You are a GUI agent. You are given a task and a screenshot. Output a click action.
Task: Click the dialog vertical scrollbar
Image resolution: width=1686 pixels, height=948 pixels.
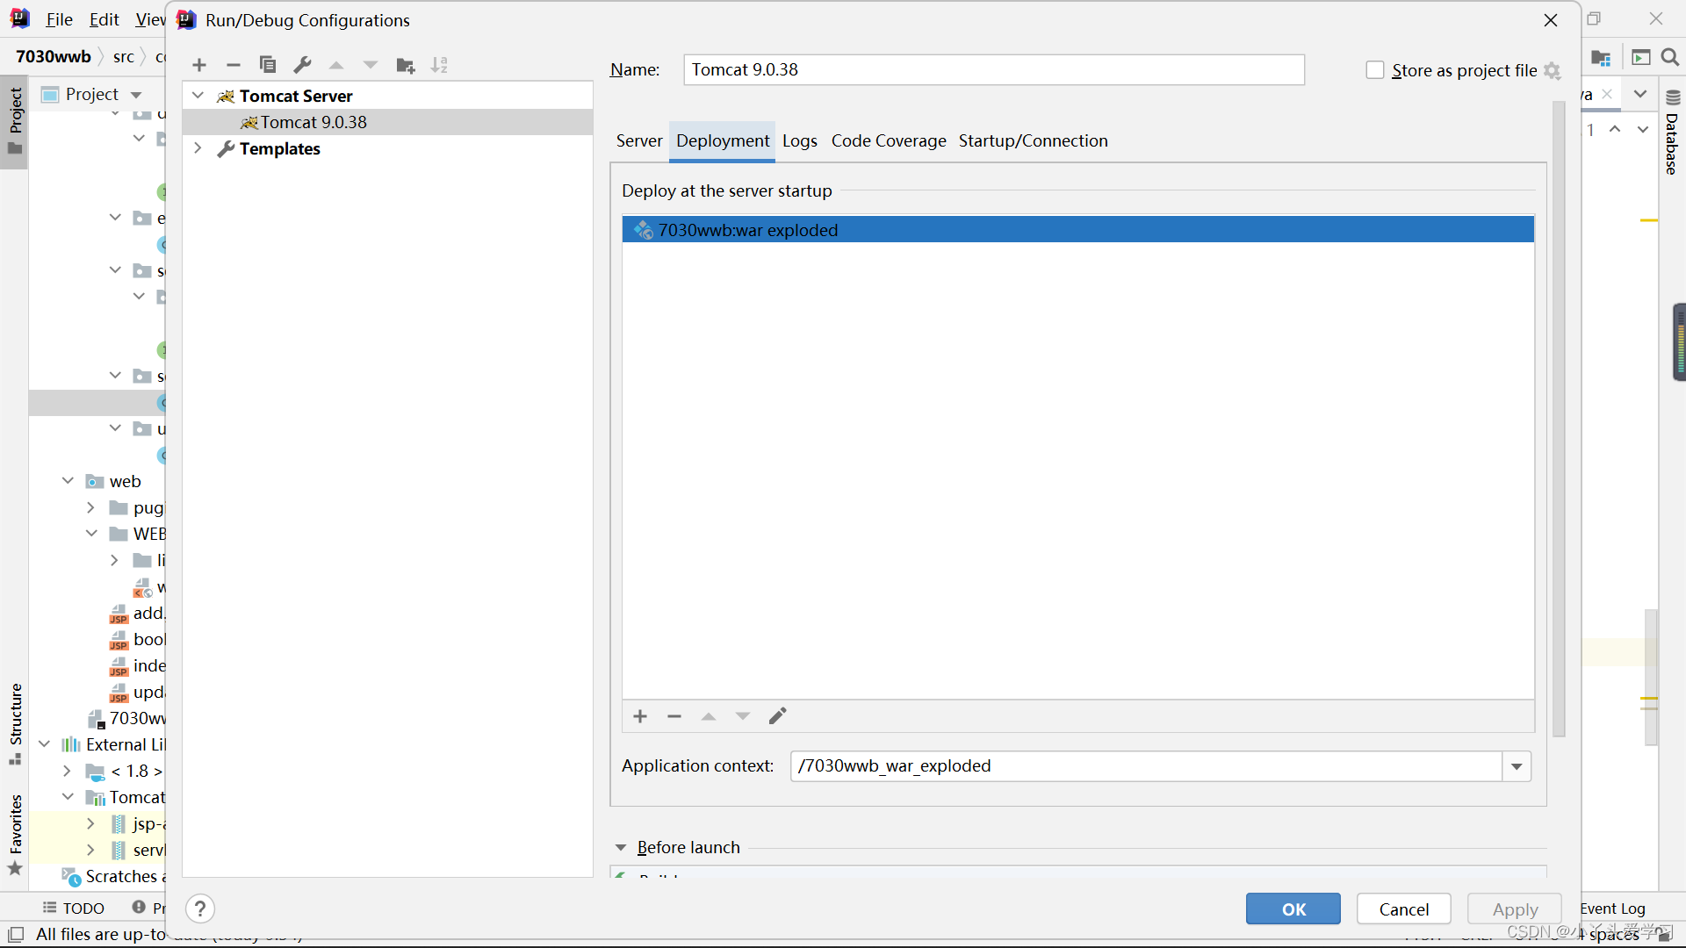(1559, 420)
